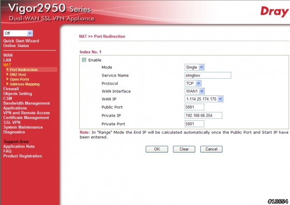Select the Applications menu item

point(15,108)
